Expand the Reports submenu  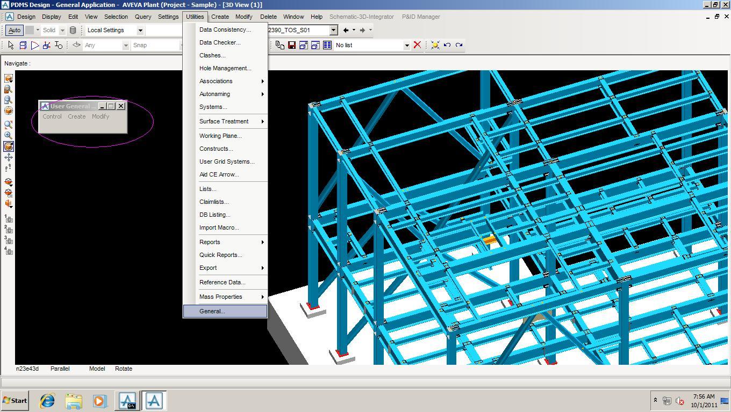click(225, 242)
